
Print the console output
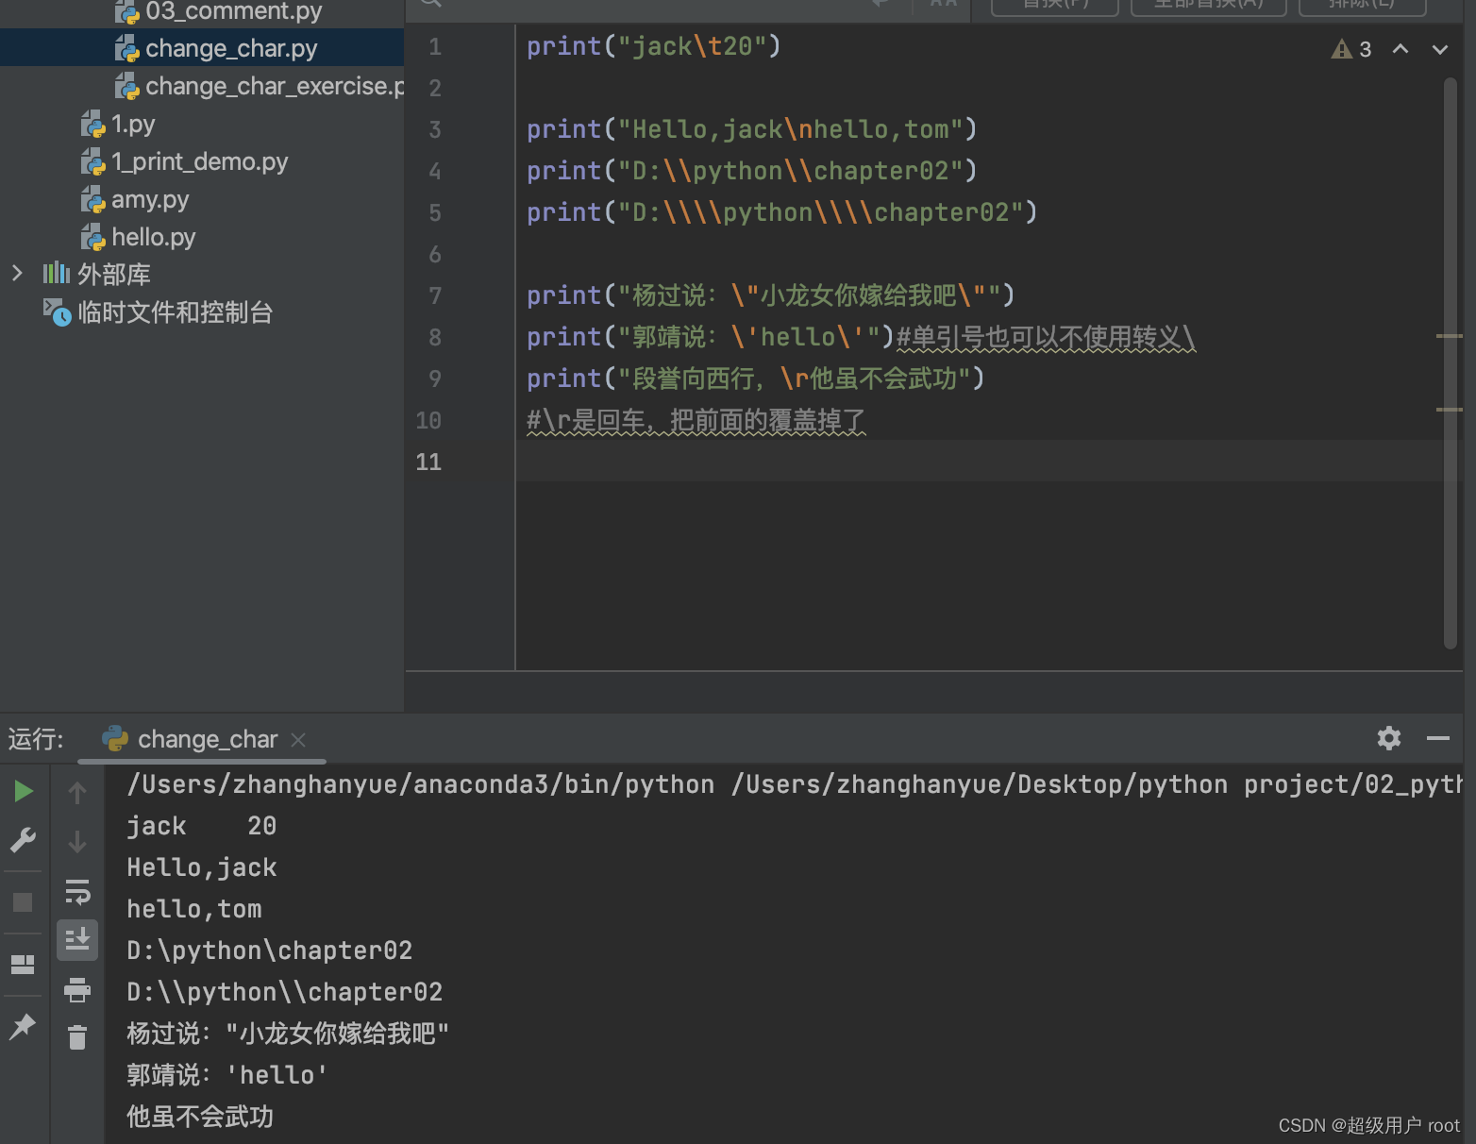pyautogui.click(x=77, y=989)
